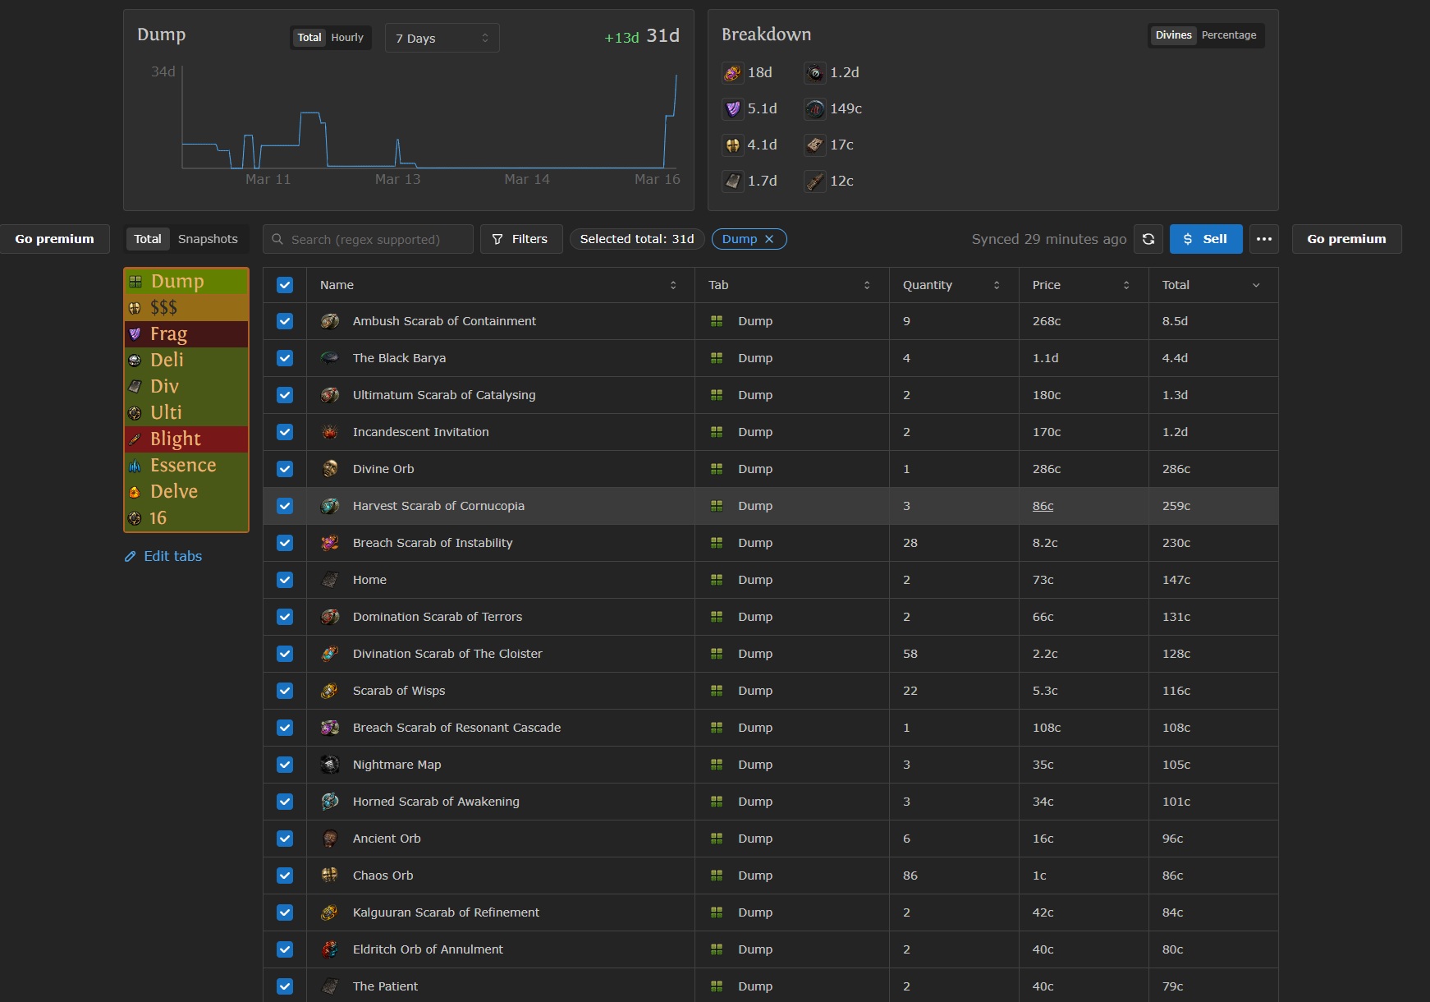Click the Nightmare Map item icon

(330, 765)
